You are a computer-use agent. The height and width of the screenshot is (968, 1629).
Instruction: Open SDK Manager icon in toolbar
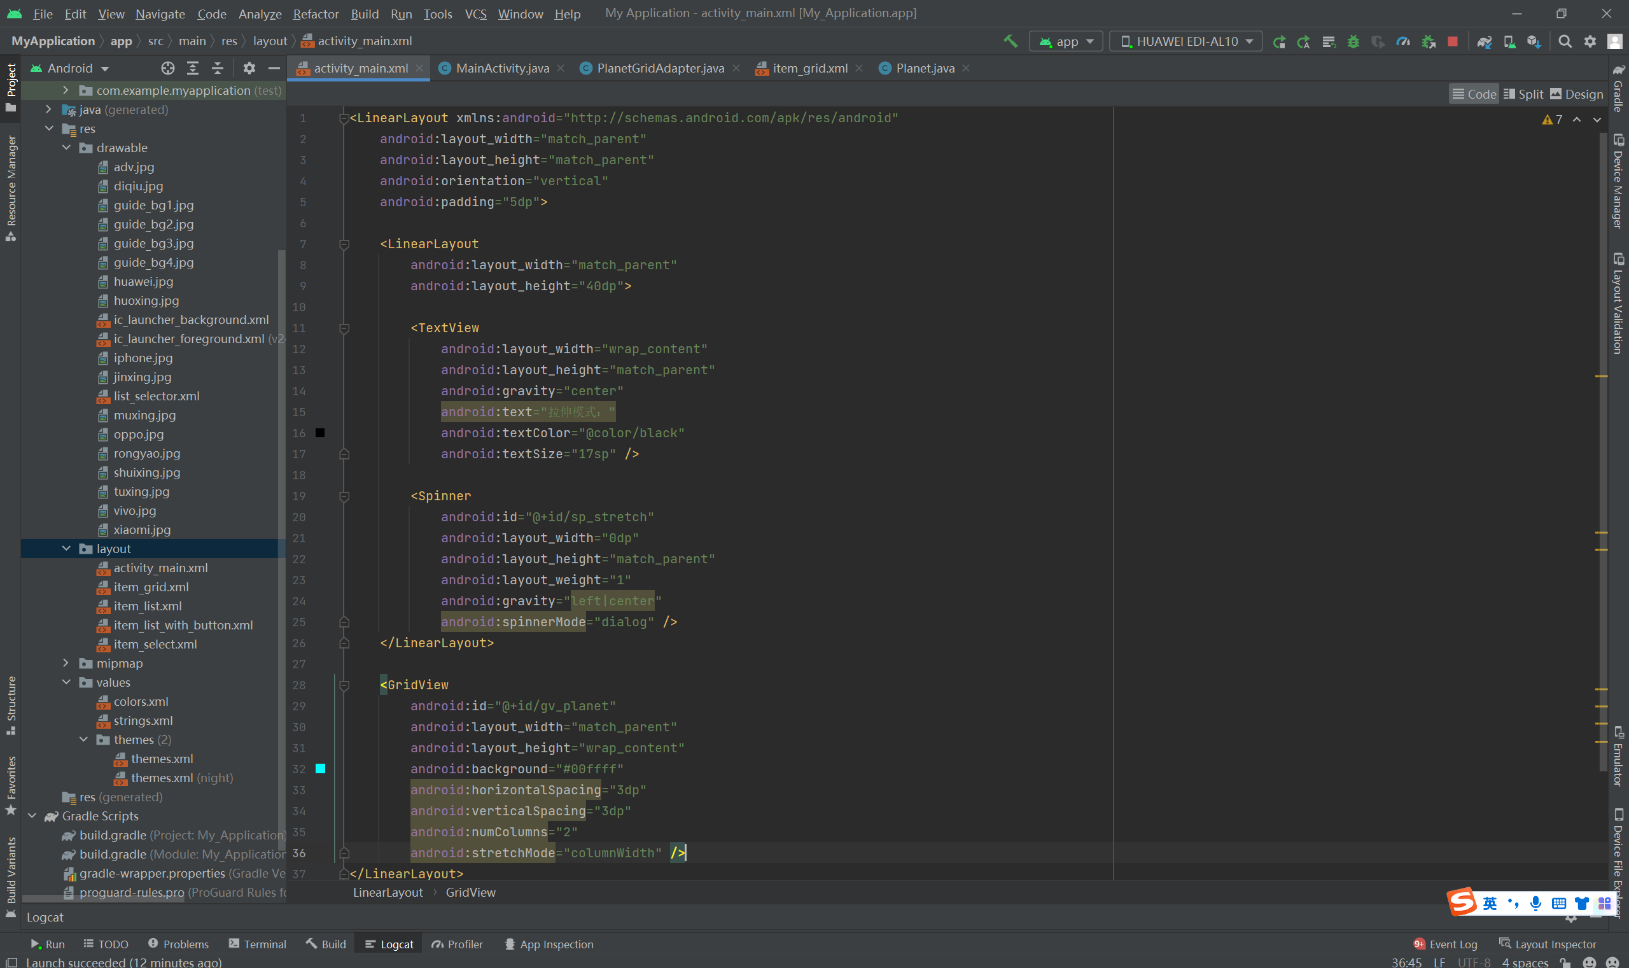pyautogui.click(x=1534, y=41)
